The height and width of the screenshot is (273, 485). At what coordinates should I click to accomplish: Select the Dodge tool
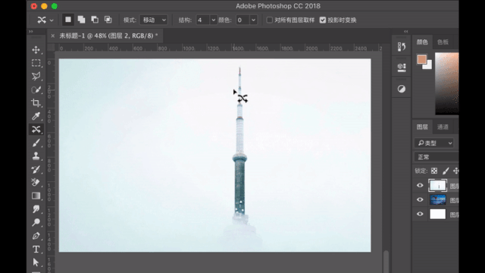tap(36, 222)
